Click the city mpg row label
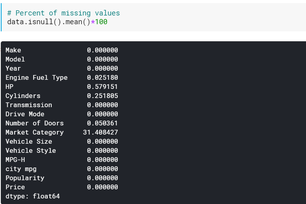 (21, 169)
